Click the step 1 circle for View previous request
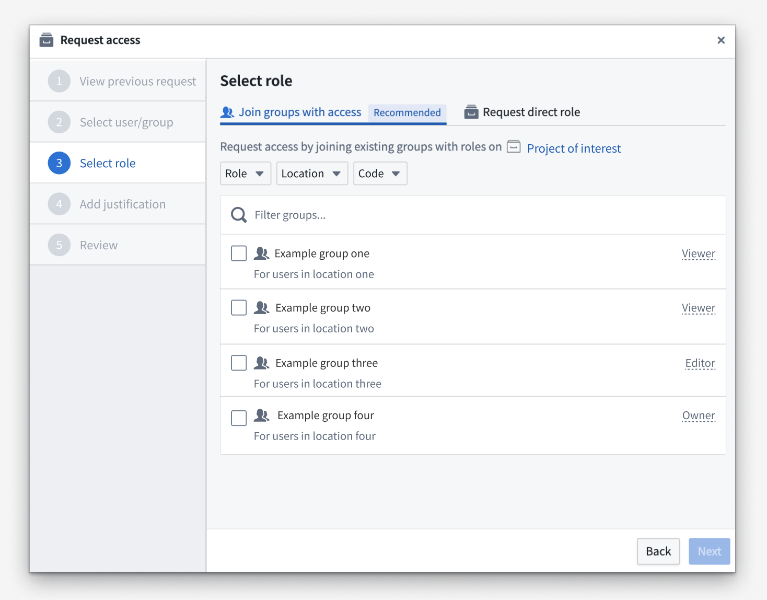 coord(59,81)
